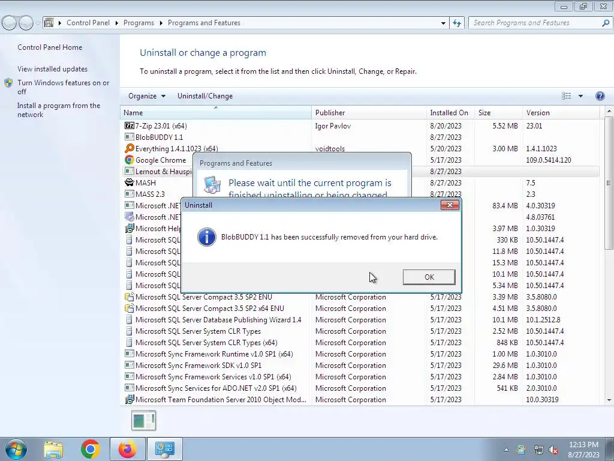Image resolution: width=614 pixels, height=461 pixels.
Task: Select Microsoft SQL Server Compact 3.5 SP2 x64 ENU
Action: pos(209,308)
